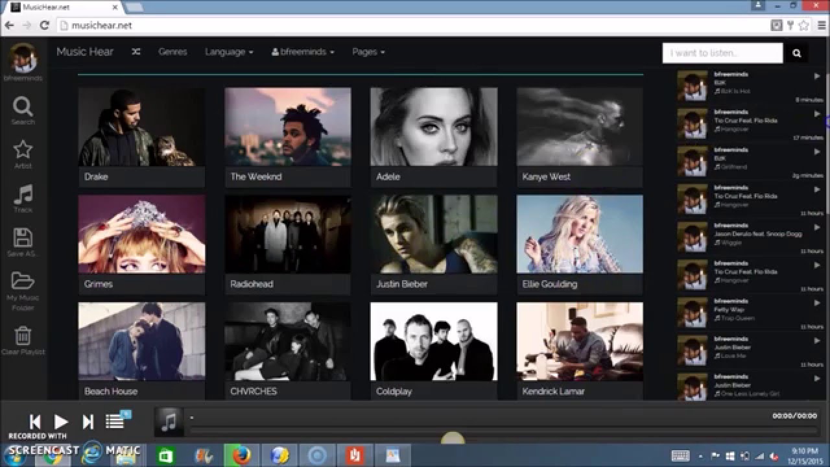Click the 'Fetty Wap' artist text in feed
830x467 pixels.
tap(728, 309)
